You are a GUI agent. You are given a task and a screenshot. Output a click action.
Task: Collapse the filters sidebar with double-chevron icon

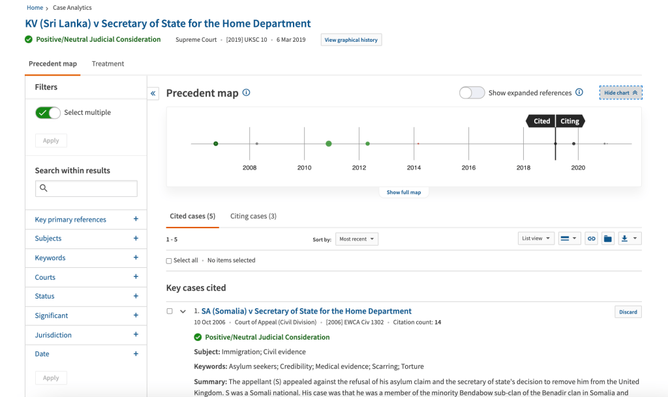tap(154, 94)
